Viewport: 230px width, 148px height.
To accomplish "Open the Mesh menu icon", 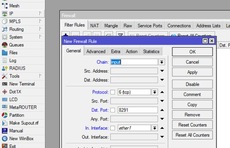I will point(5,6).
